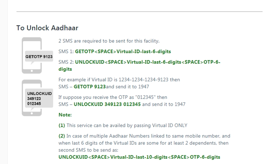Click the "2 SMS are required" sentence

pyautogui.click(x=109, y=41)
